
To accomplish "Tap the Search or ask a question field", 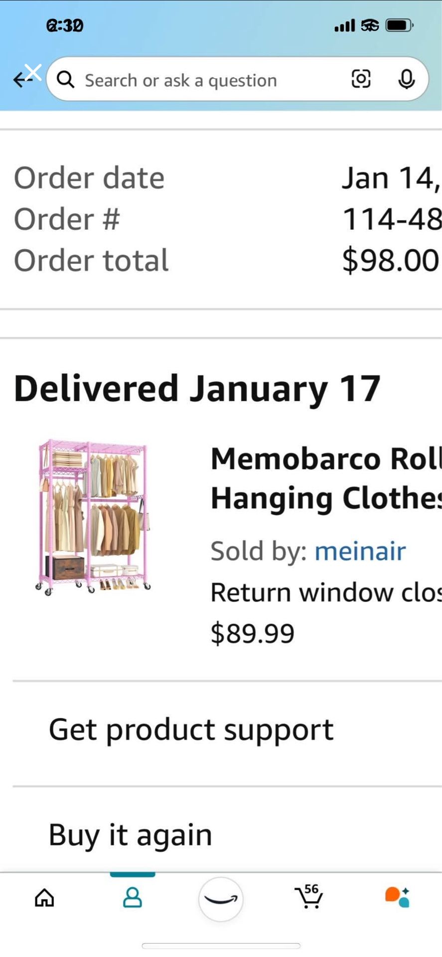I will [x=199, y=80].
